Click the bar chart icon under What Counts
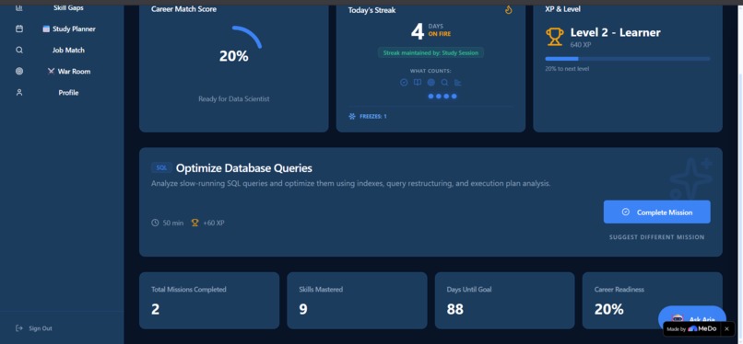The image size is (743, 344). (x=458, y=82)
